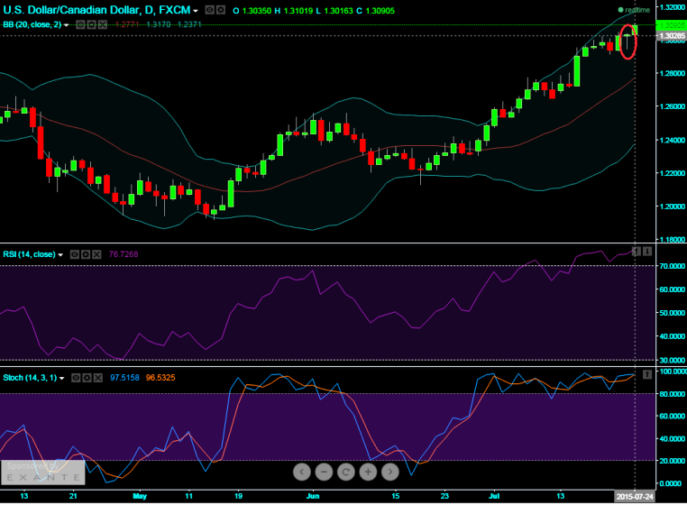Click the Stoch %K value 97.5158
This screenshot has width=687, height=505.
point(125,378)
